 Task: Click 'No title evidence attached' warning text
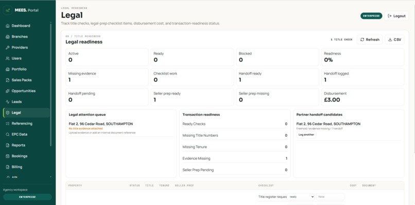(x=86, y=128)
